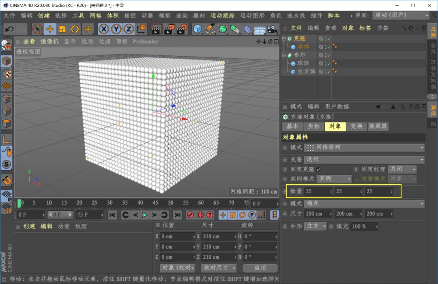Click frame 50 on the timeline ruler
438x284 pixels.
point(171,203)
